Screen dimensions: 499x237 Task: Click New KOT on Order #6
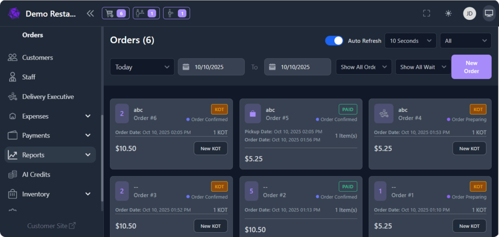coord(211,148)
